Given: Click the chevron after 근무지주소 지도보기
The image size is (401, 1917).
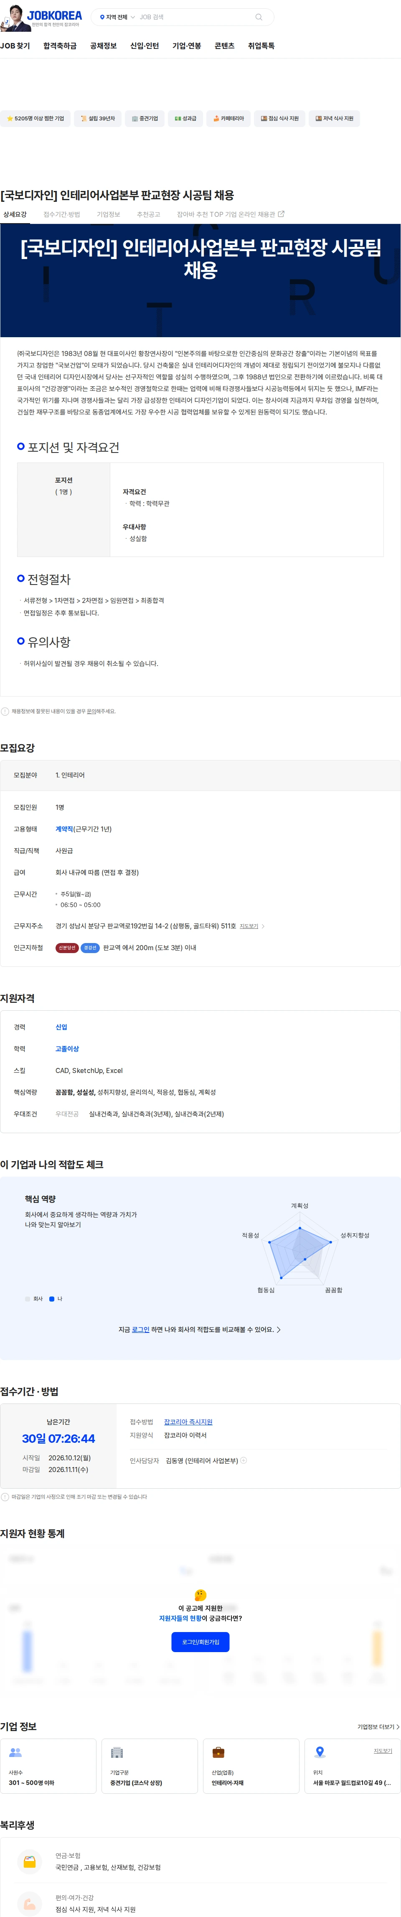Looking at the screenshot, I should pos(263,926).
